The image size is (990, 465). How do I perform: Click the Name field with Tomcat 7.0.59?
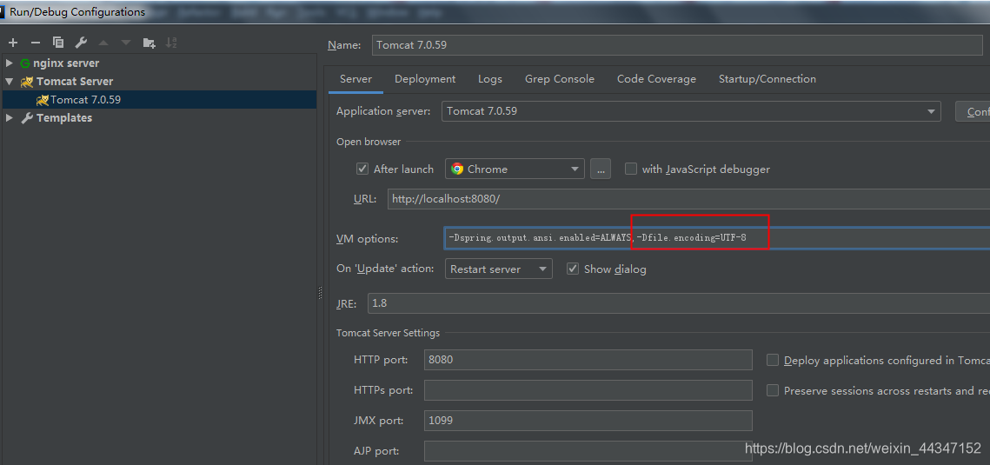677,45
